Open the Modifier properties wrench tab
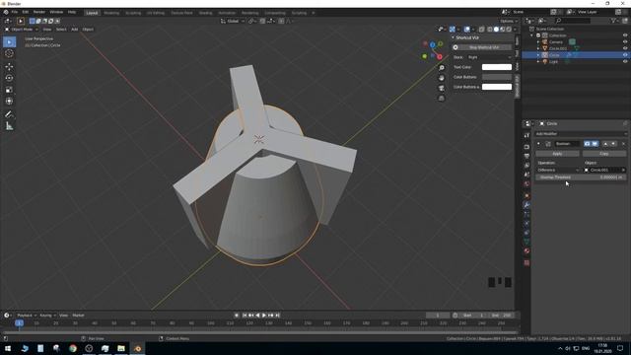The height and width of the screenshot is (355, 631). 526,205
